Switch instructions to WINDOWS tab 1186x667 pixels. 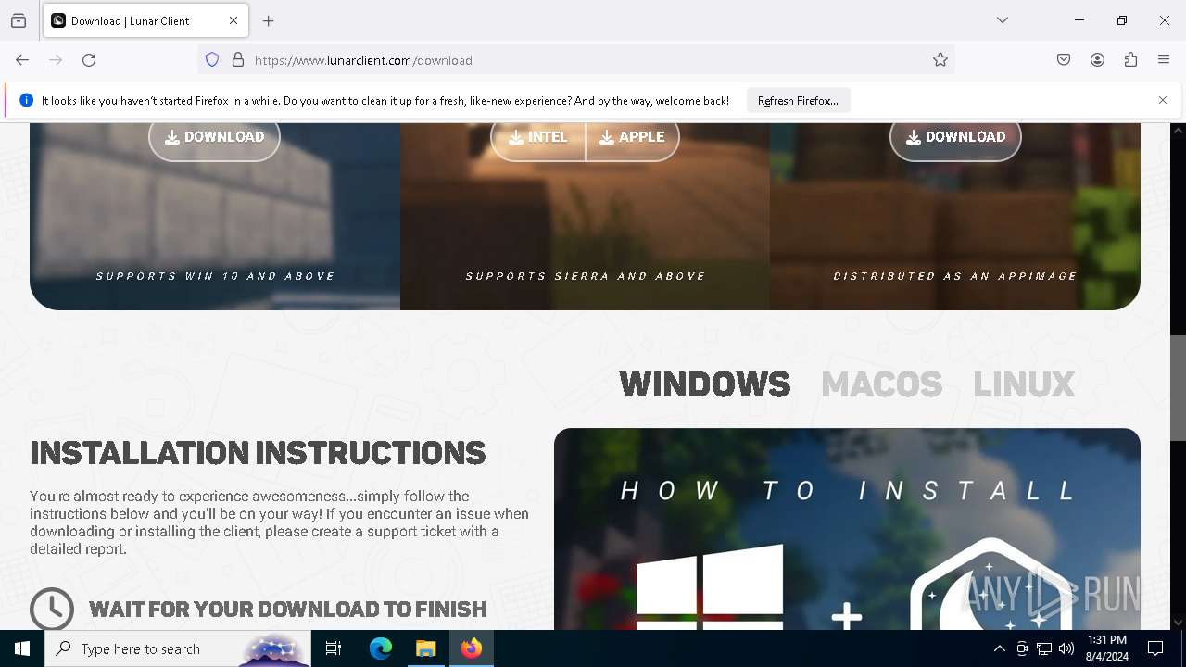(704, 384)
